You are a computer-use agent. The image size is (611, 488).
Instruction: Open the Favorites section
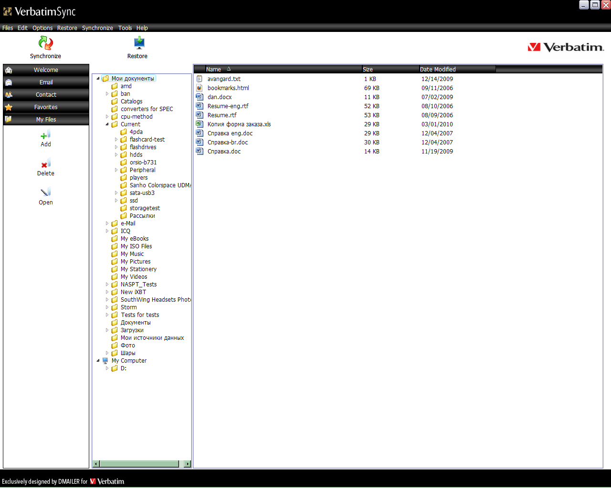click(46, 107)
